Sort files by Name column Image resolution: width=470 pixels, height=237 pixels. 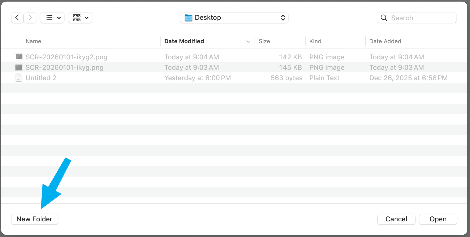(33, 41)
